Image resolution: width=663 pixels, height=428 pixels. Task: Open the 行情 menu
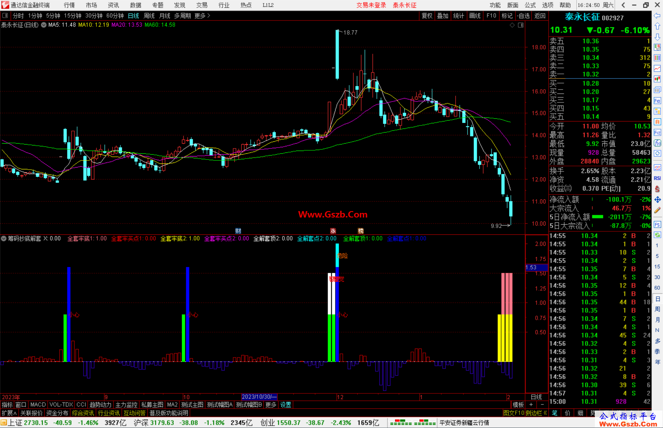coord(69,5)
